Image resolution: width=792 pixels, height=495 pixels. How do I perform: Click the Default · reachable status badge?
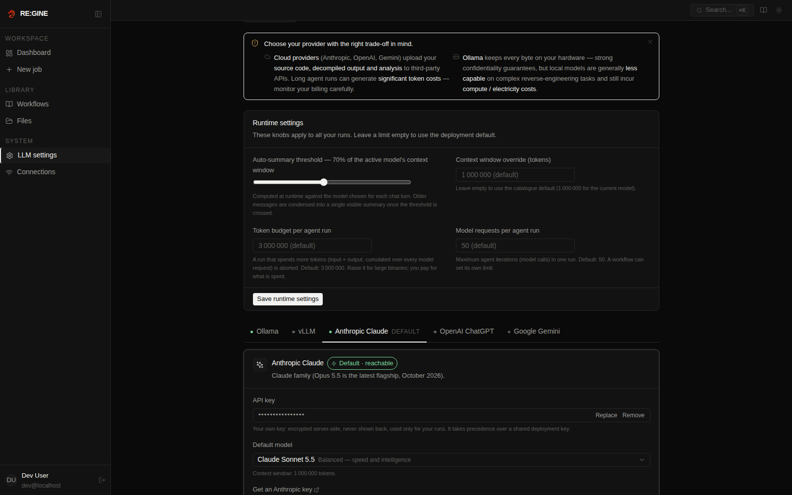362,363
